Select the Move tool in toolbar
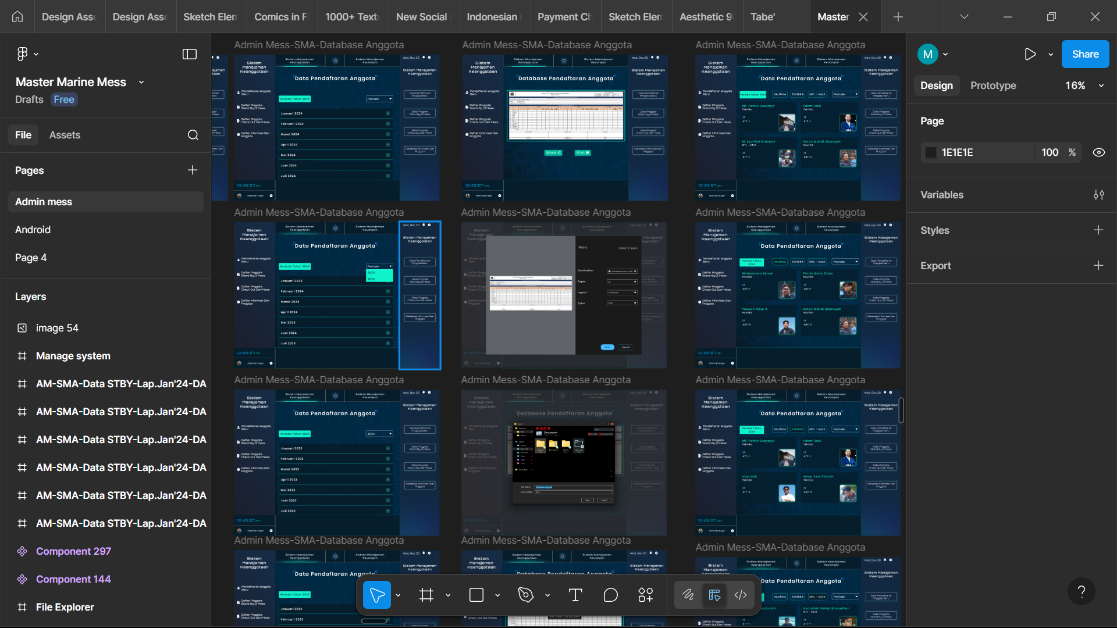The image size is (1117, 628). pos(377,595)
